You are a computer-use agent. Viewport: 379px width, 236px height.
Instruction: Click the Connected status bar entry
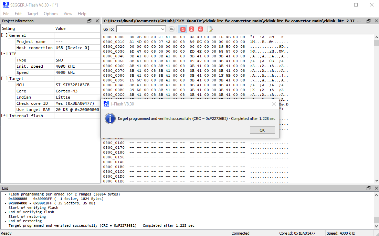click(240, 233)
